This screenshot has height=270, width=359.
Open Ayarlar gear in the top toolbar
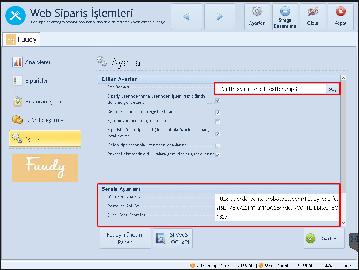point(257,17)
